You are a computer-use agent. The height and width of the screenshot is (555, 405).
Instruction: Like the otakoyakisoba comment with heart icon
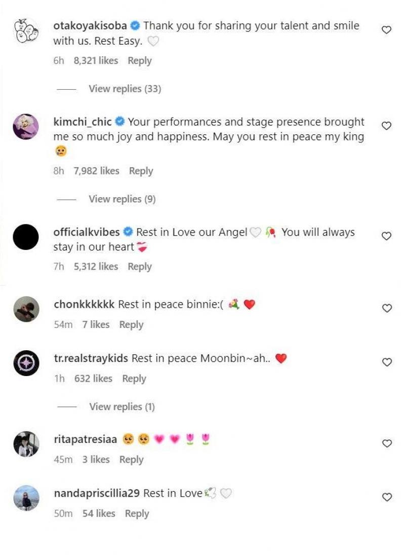tap(386, 30)
